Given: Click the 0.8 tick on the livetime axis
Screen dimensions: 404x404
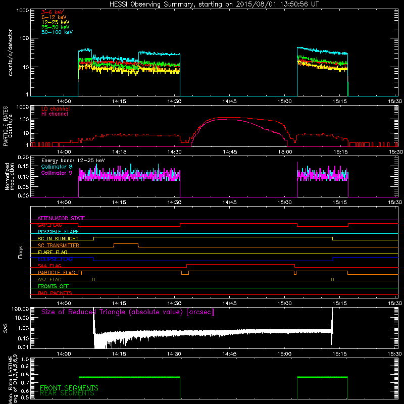Looking at the screenshot, I should [25, 374].
